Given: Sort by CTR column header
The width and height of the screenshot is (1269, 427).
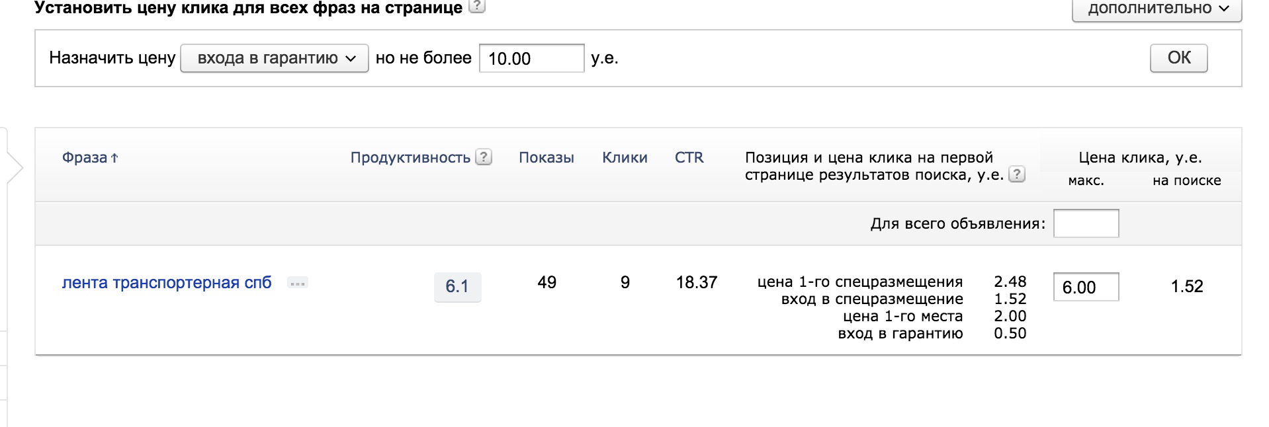Looking at the screenshot, I should tap(689, 158).
